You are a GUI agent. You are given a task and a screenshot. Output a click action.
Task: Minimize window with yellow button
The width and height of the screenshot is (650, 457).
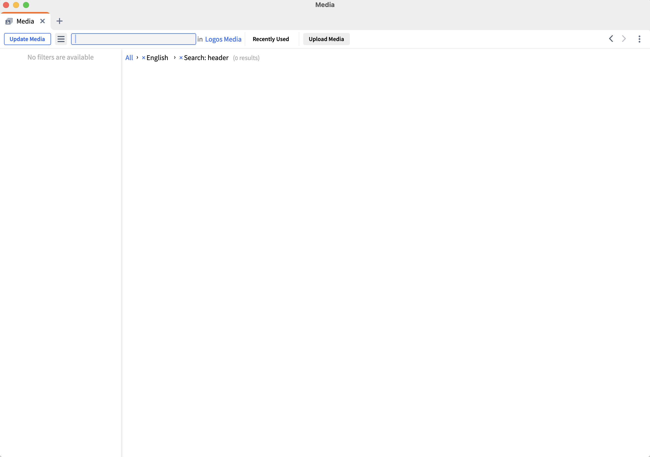tap(16, 5)
